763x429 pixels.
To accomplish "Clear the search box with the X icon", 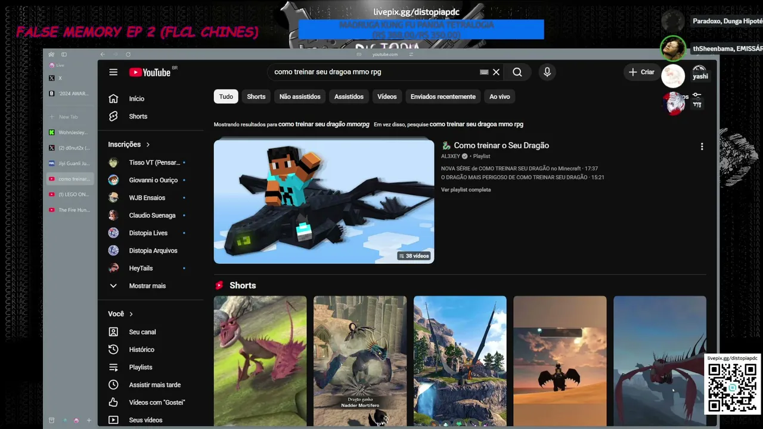I will click(496, 72).
